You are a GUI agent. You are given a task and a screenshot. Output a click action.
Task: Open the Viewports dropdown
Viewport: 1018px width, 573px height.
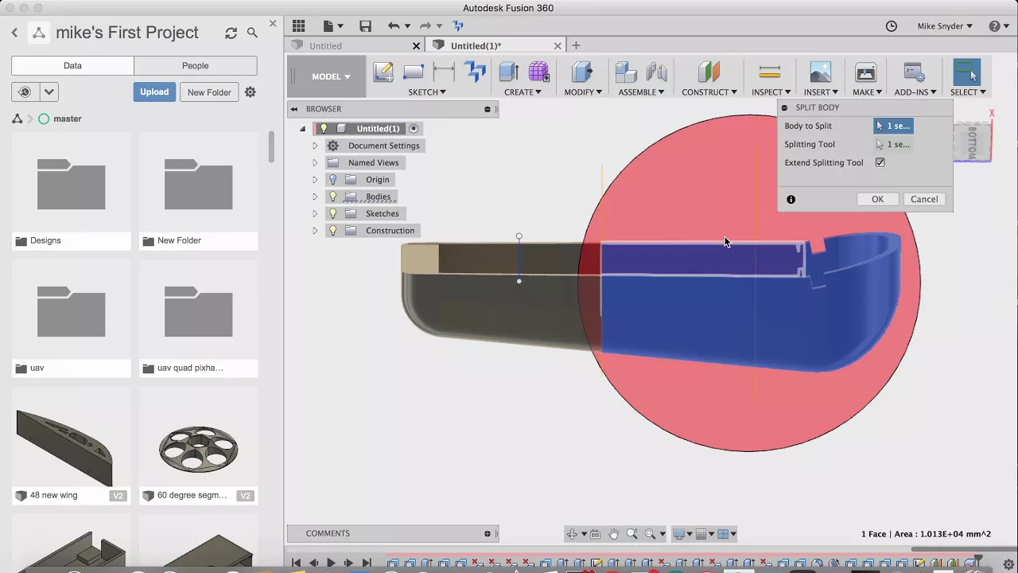pyautogui.click(x=727, y=534)
